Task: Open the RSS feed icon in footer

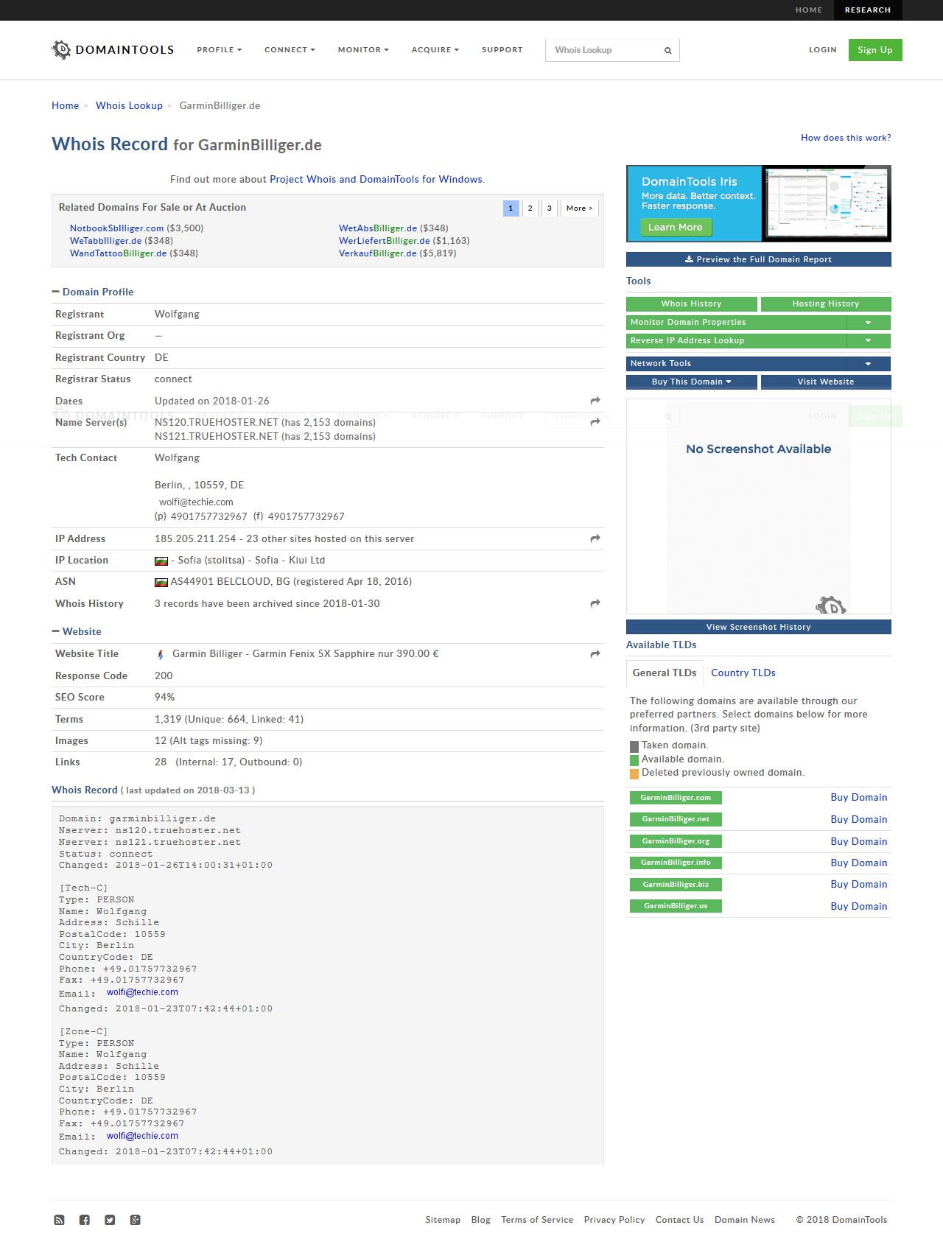Action: (x=59, y=1220)
